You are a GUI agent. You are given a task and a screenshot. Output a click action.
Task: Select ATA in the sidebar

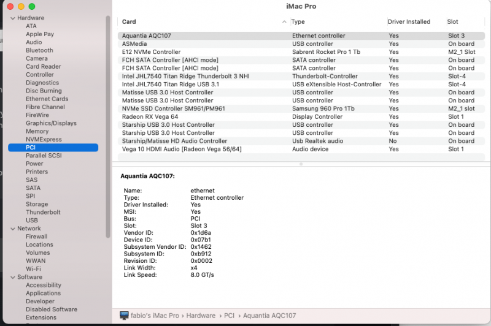coord(31,26)
